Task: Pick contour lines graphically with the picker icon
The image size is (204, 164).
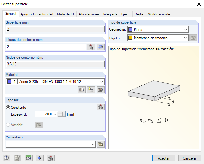Action: (91, 47)
